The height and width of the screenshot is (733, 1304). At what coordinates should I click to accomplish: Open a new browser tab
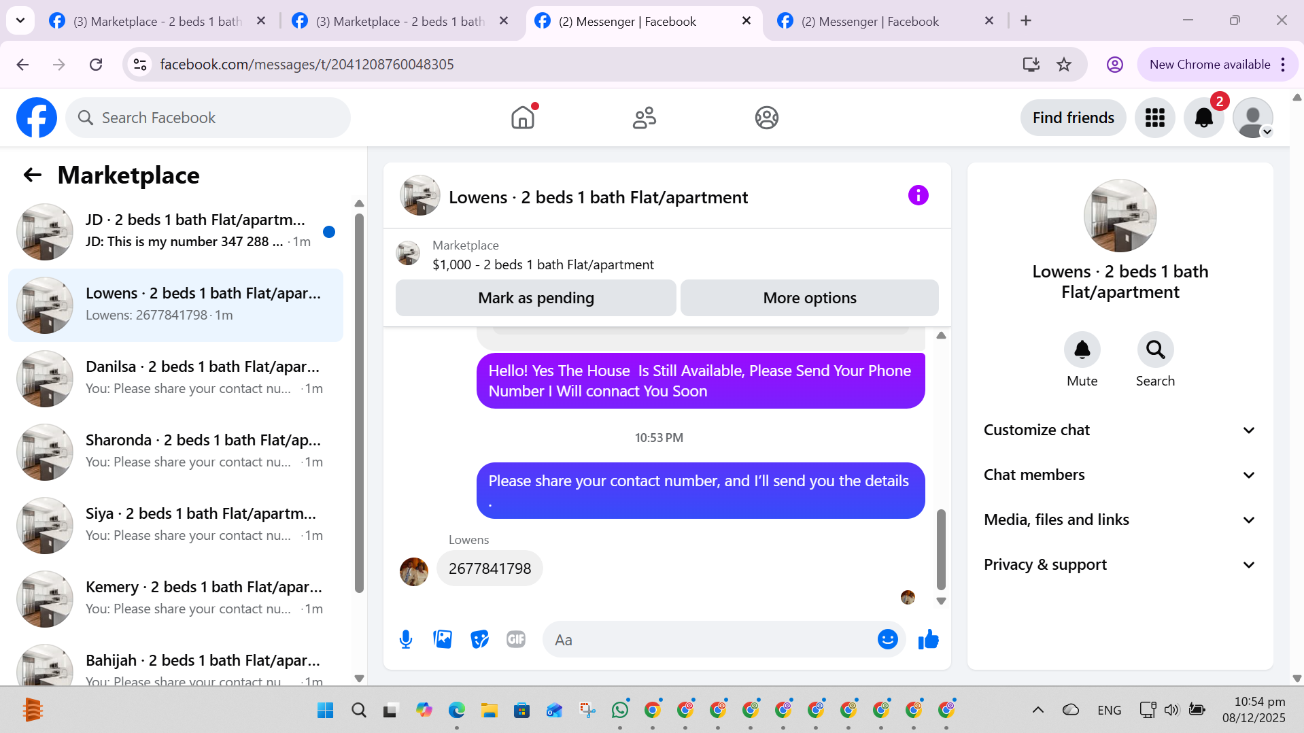[x=1026, y=21]
